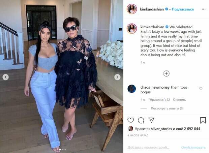The width and height of the screenshot is (209, 153).
Task: Go to previous photo arrow
Action: [5, 77]
